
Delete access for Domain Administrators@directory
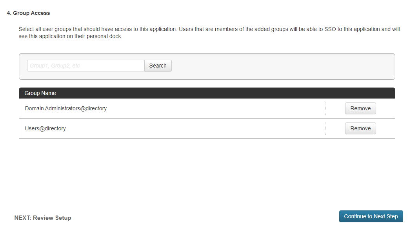point(360,108)
